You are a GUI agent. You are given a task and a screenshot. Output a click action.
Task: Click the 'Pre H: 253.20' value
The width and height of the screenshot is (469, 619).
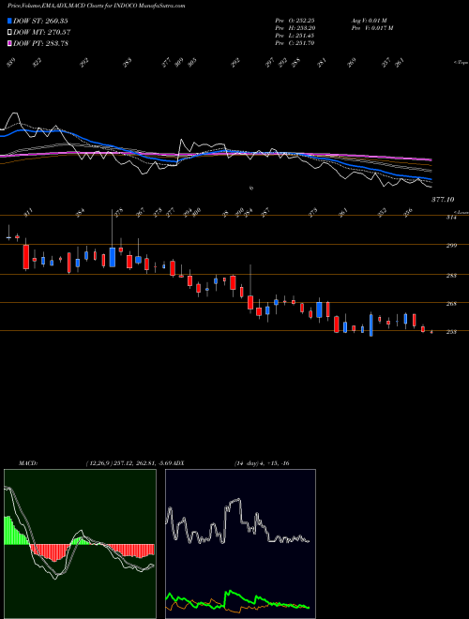(295, 27)
